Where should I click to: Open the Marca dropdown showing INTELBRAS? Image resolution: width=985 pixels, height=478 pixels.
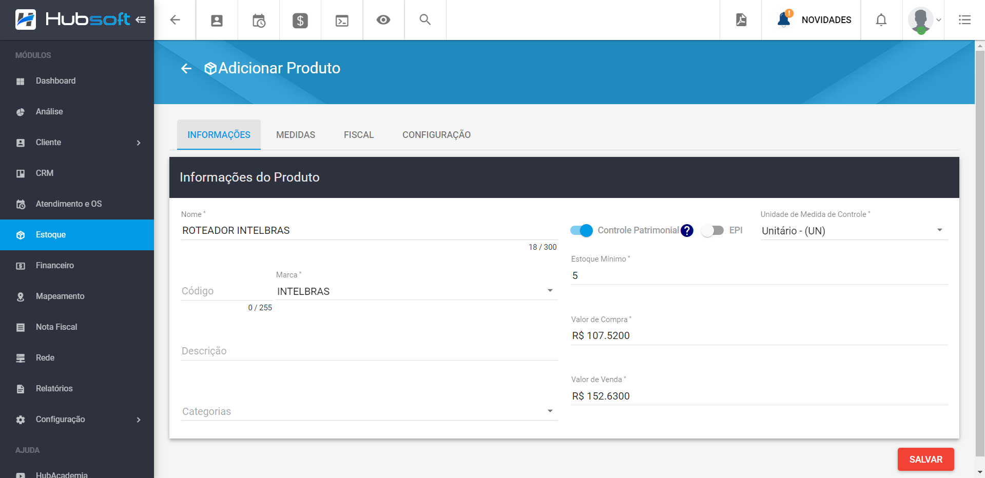tap(416, 291)
